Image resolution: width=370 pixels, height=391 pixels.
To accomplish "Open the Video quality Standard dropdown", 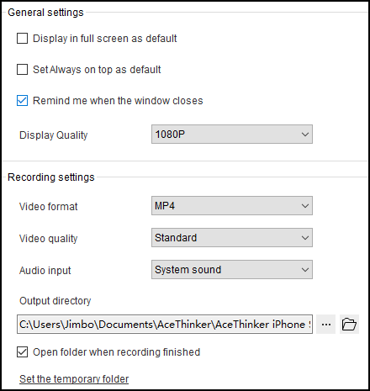I will (232, 238).
